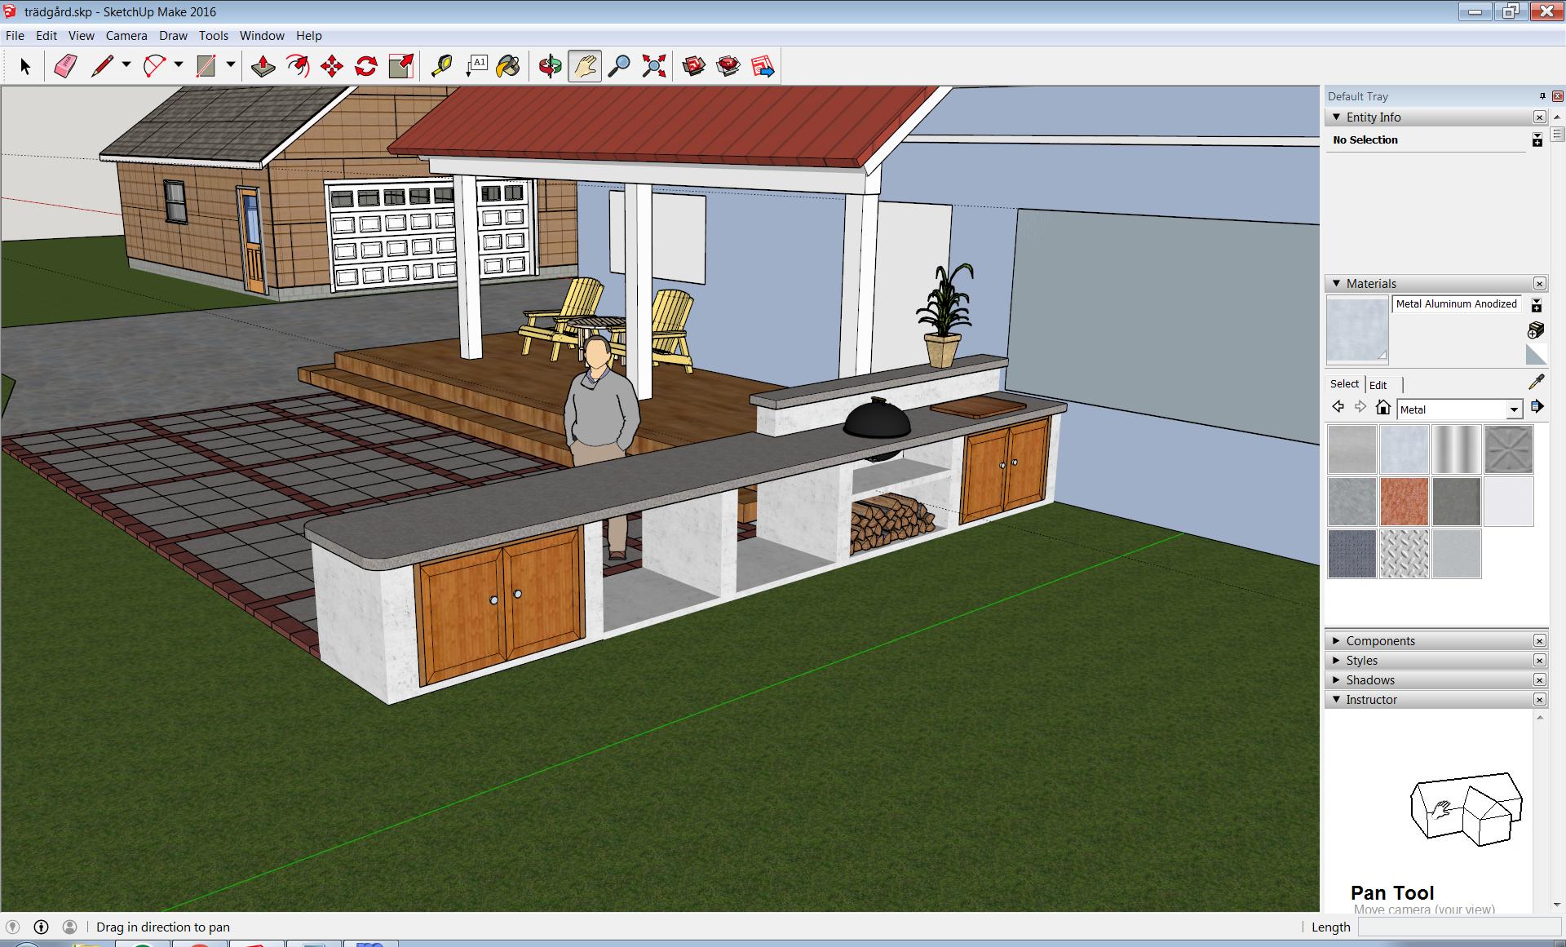Choose the orange copper metal swatch

(1404, 502)
